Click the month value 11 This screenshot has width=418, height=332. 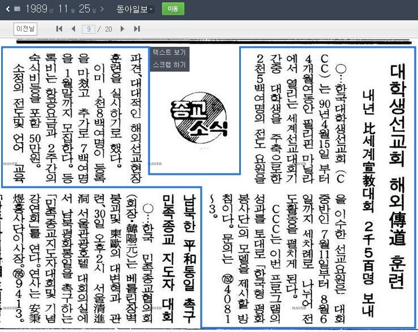click(x=63, y=9)
